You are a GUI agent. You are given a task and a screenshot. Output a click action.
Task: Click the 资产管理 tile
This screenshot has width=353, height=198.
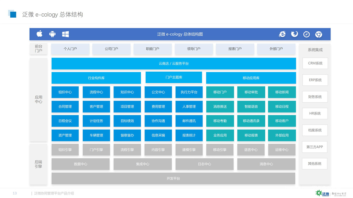click(65, 135)
